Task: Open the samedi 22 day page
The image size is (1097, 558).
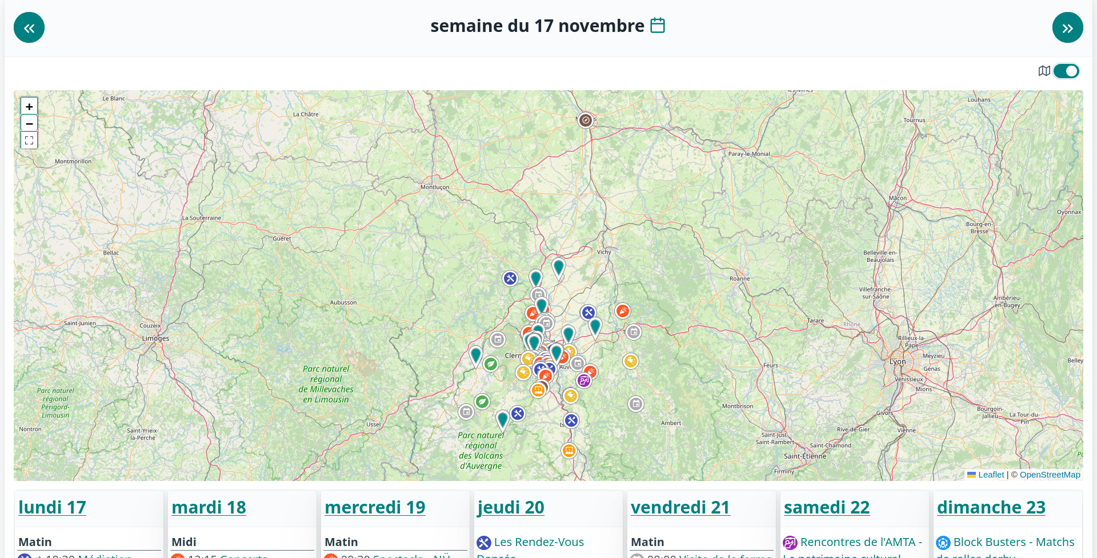Action: coord(826,507)
